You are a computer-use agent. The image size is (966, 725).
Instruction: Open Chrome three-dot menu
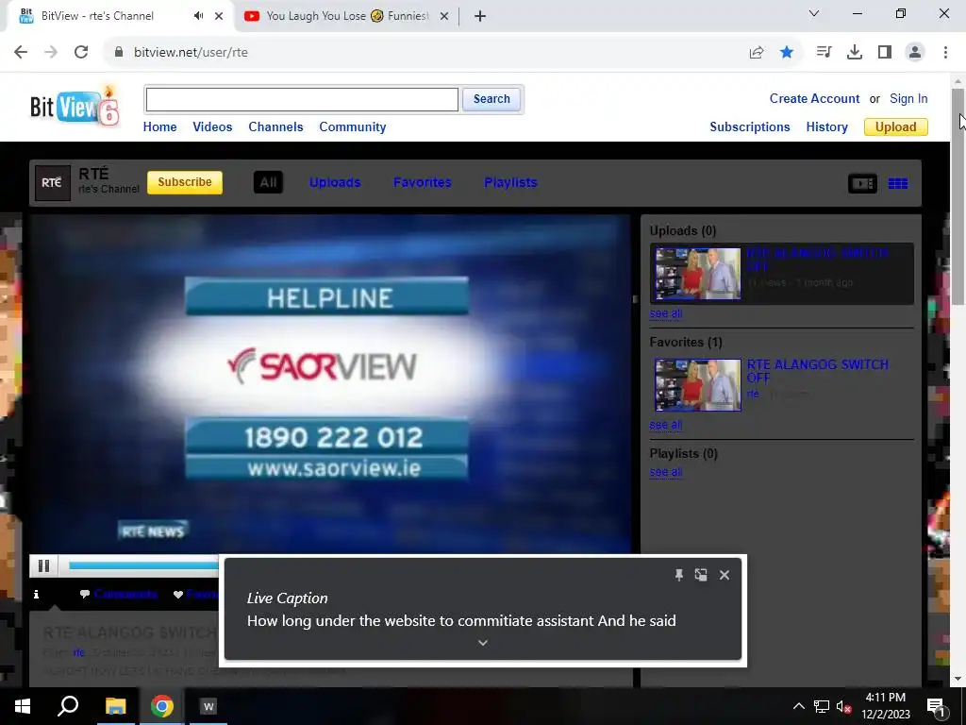pyautogui.click(x=945, y=53)
